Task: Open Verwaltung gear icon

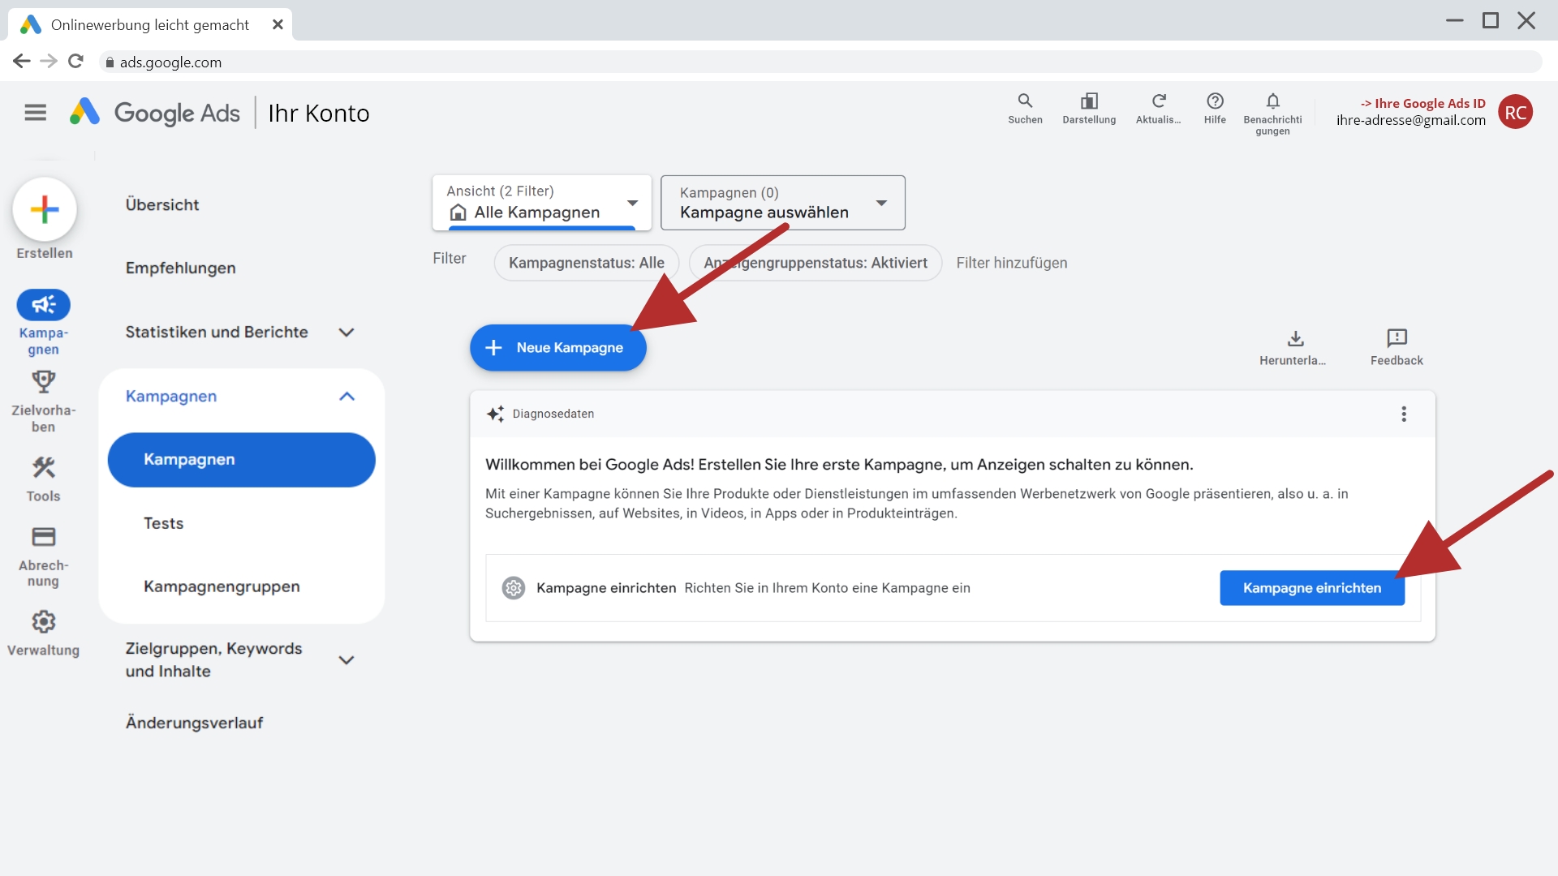Action: 43,622
